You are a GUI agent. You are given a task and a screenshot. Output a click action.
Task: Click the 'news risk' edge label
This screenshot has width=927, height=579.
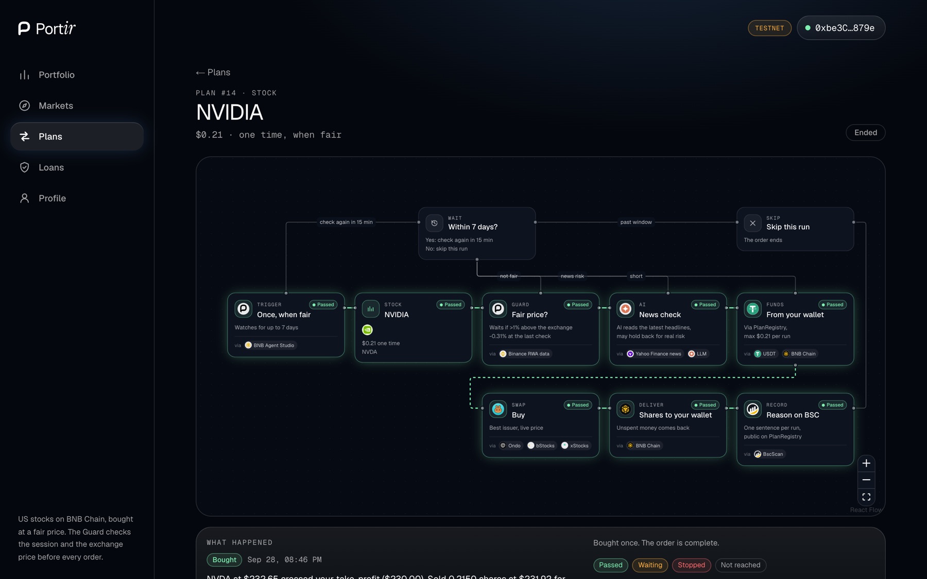point(572,276)
